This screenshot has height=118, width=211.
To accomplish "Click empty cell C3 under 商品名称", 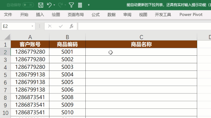I will 141,59.
